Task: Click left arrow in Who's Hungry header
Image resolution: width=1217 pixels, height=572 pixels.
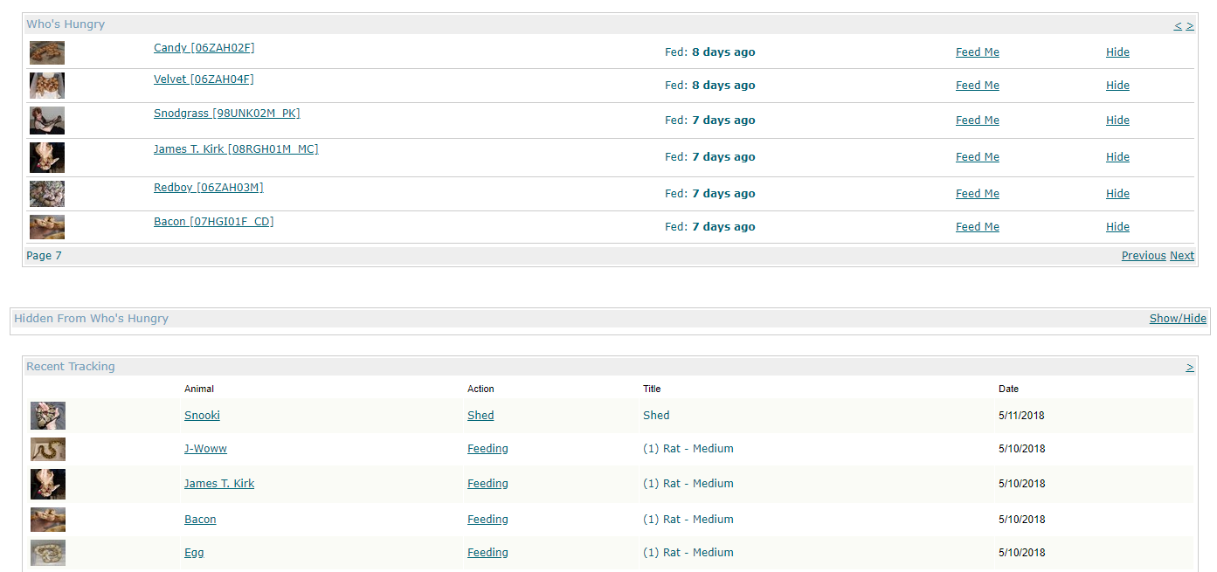Action: pos(1178,25)
